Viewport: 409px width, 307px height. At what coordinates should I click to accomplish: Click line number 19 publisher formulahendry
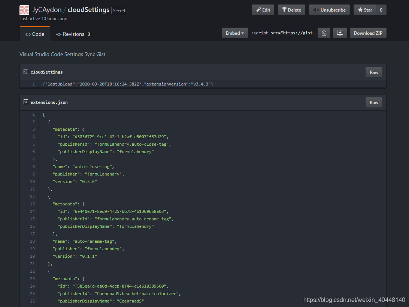point(32,249)
